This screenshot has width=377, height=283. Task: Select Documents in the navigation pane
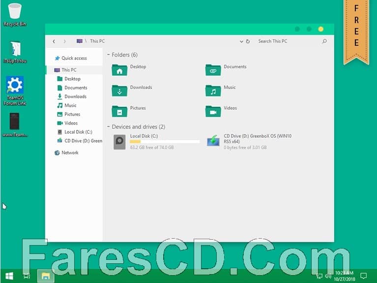pyautogui.click(x=74, y=88)
